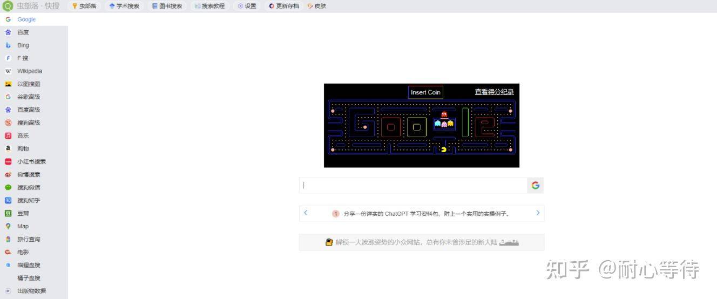Open the Map pin icon
The image size is (717, 299).
(8, 226)
